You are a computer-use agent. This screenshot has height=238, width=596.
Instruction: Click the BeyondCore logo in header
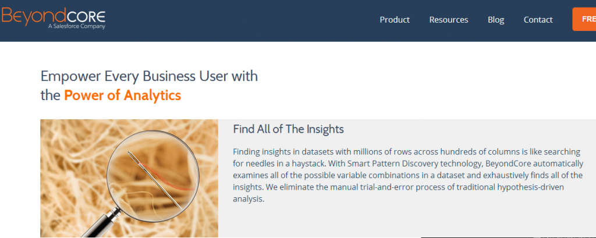pos(53,18)
